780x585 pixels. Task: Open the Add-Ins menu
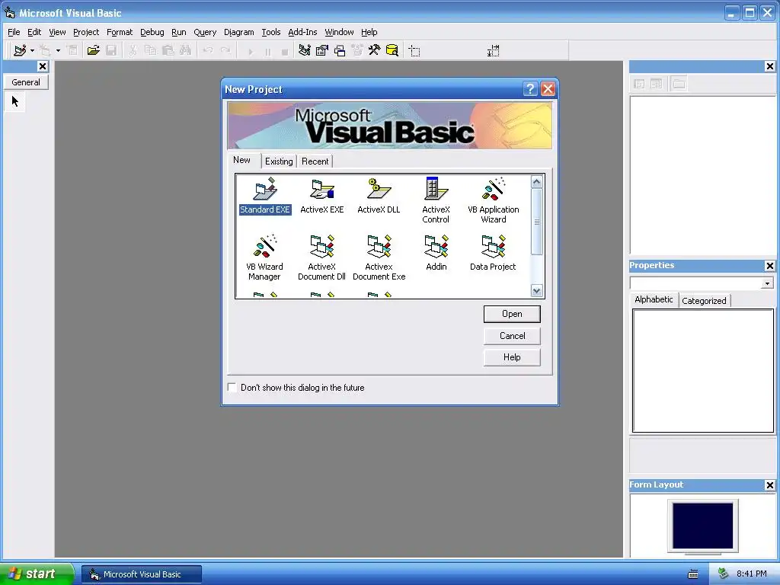tap(302, 32)
